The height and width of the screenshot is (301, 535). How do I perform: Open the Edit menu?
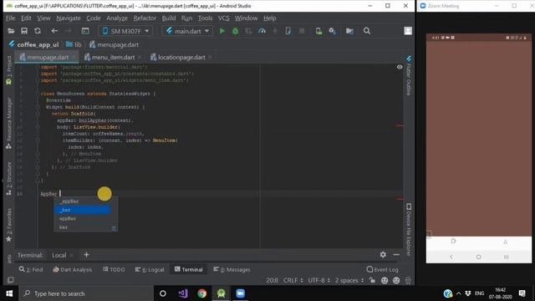pyautogui.click(x=26, y=18)
